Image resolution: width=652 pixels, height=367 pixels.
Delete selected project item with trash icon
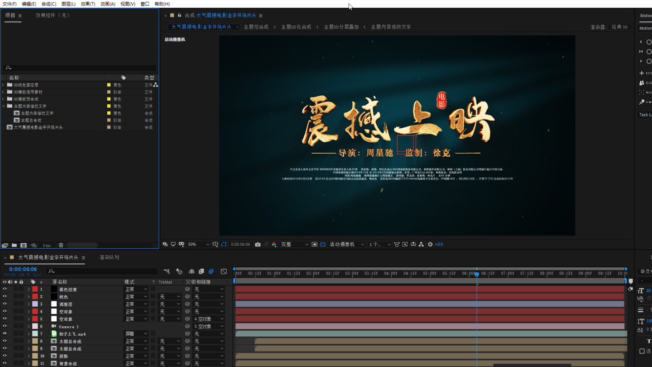[x=61, y=245]
